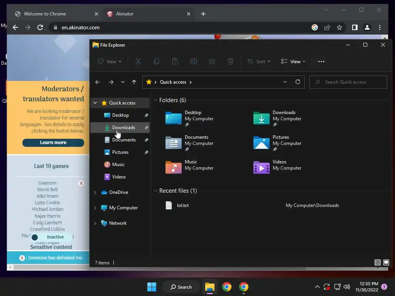Go up one folder level in File Explorer
Image resolution: width=395 pixels, height=296 pixels.
[x=134, y=82]
